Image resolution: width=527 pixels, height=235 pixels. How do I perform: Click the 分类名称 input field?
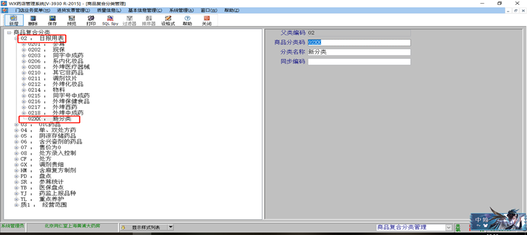(359, 52)
